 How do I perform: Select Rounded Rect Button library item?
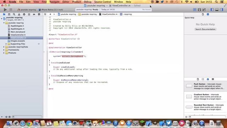205,107
